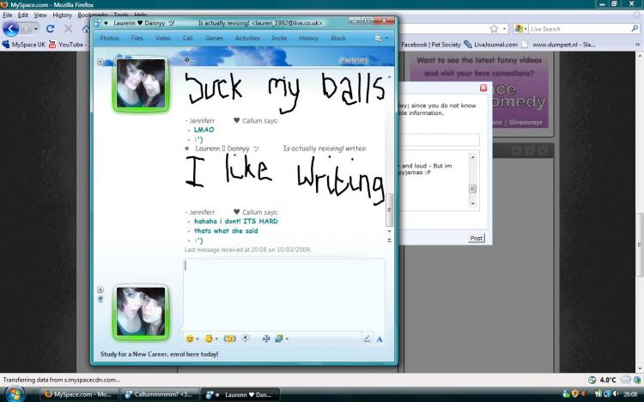Click the conversation history scrollbar thumb
Image resolution: width=644 pixels, height=402 pixels.
[389, 210]
